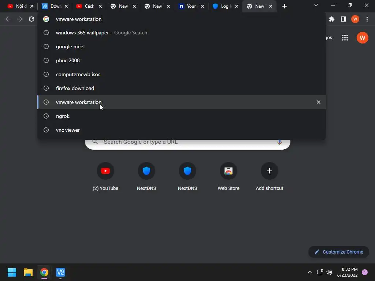Select ngrok suggestion
375x281 pixels.
(x=182, y=116)
